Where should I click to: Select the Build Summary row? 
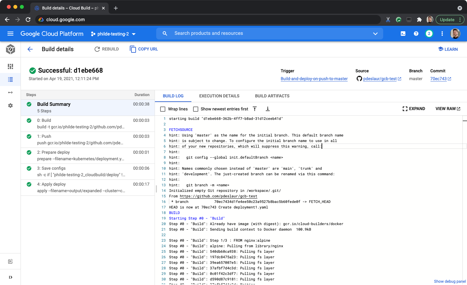pyautogui.click(x=88, y=107)
